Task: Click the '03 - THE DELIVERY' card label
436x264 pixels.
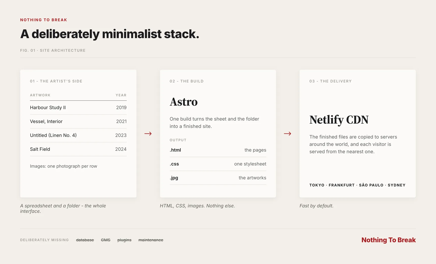Action: pos(330,81)
